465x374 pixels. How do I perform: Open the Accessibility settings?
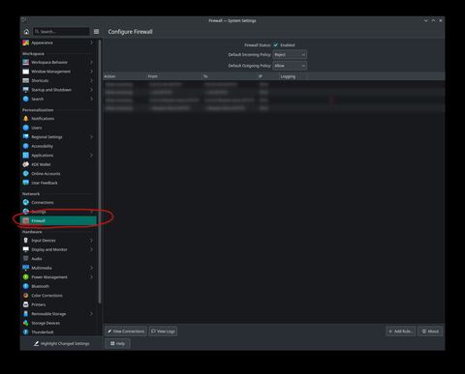[58, 146]
